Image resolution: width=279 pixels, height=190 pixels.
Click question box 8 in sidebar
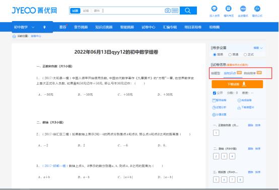click(240, 179)
